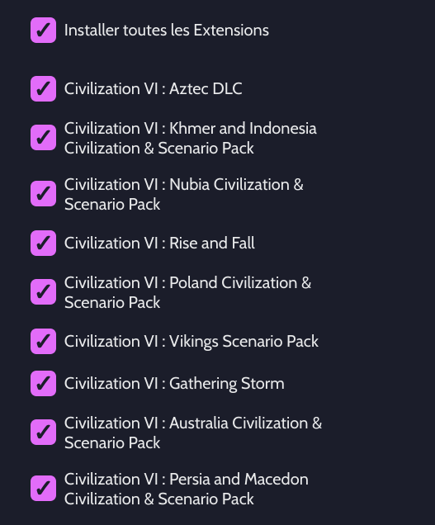Click the Australia Civilization & Scenario Pack text

[x=193, y=433]
